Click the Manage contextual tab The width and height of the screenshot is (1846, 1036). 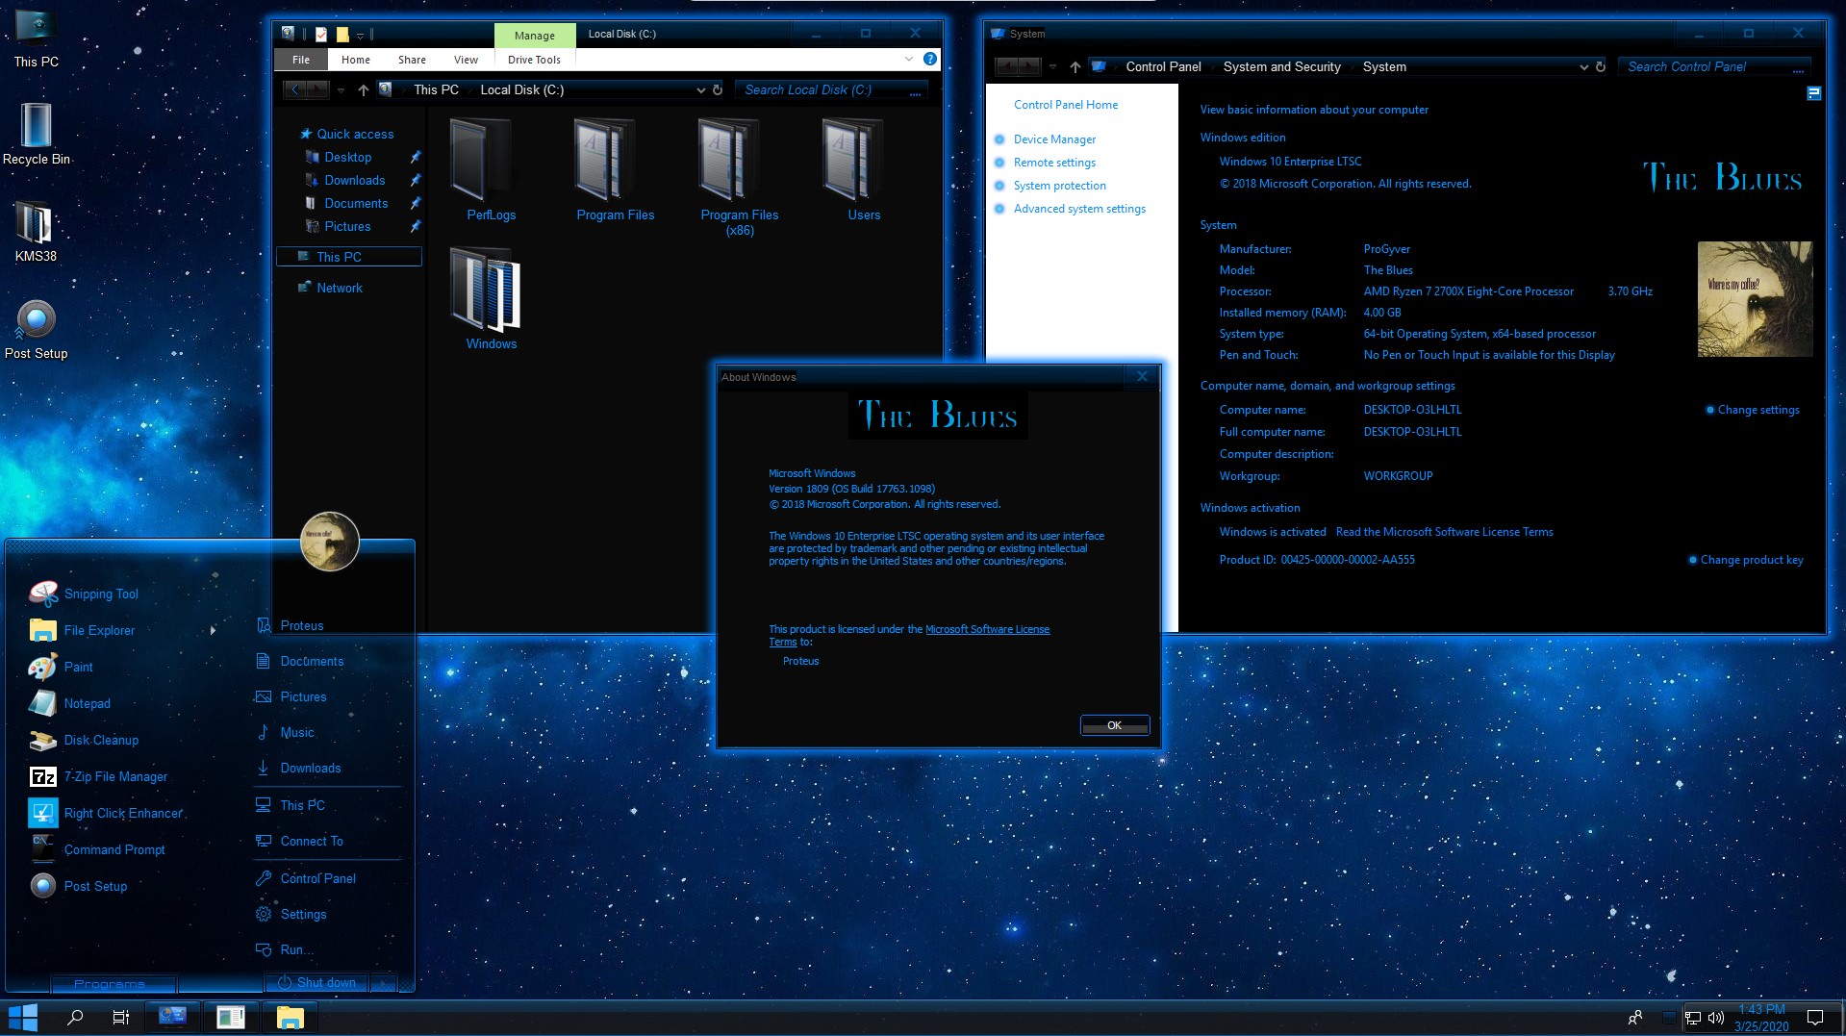tap(534, 36)
